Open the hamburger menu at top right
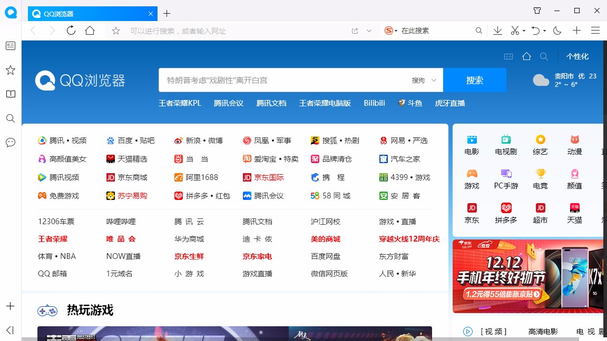 pyautogui.click(x=595, y=31)
